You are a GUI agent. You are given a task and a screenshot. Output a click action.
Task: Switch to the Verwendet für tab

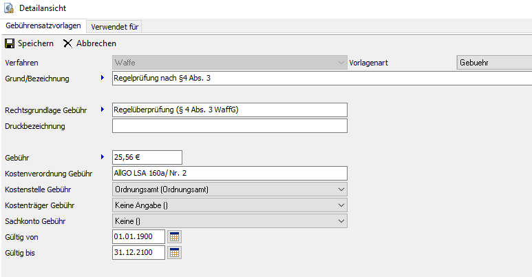point(114,26)
